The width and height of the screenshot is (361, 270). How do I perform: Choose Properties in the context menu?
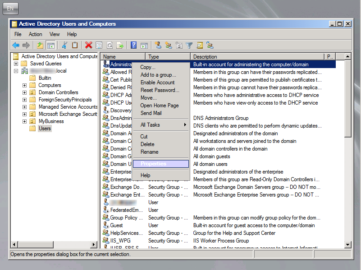pos(161,164)
